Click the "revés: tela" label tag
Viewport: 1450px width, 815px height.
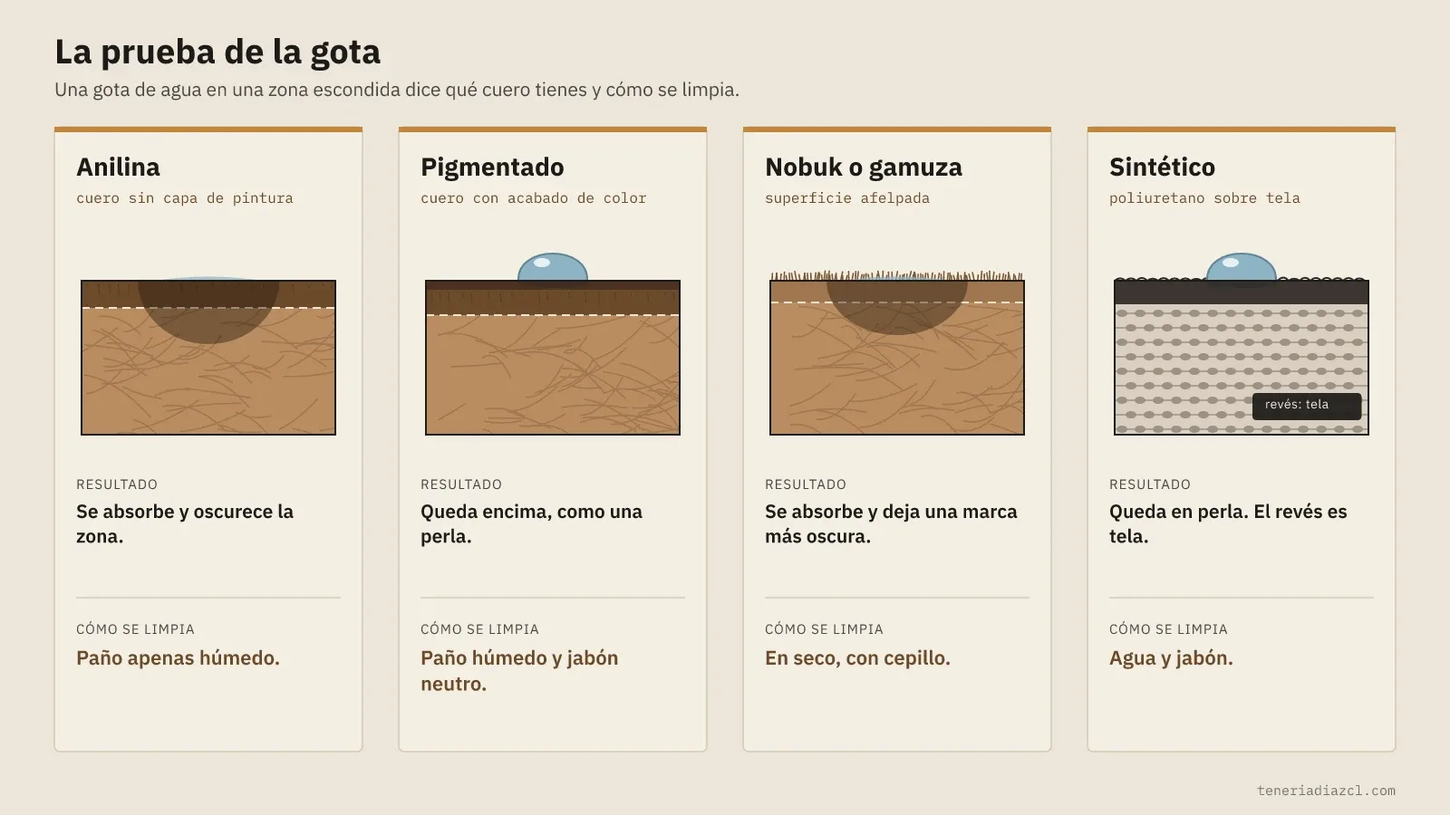pyautogui.click(x=1307, y=406)
